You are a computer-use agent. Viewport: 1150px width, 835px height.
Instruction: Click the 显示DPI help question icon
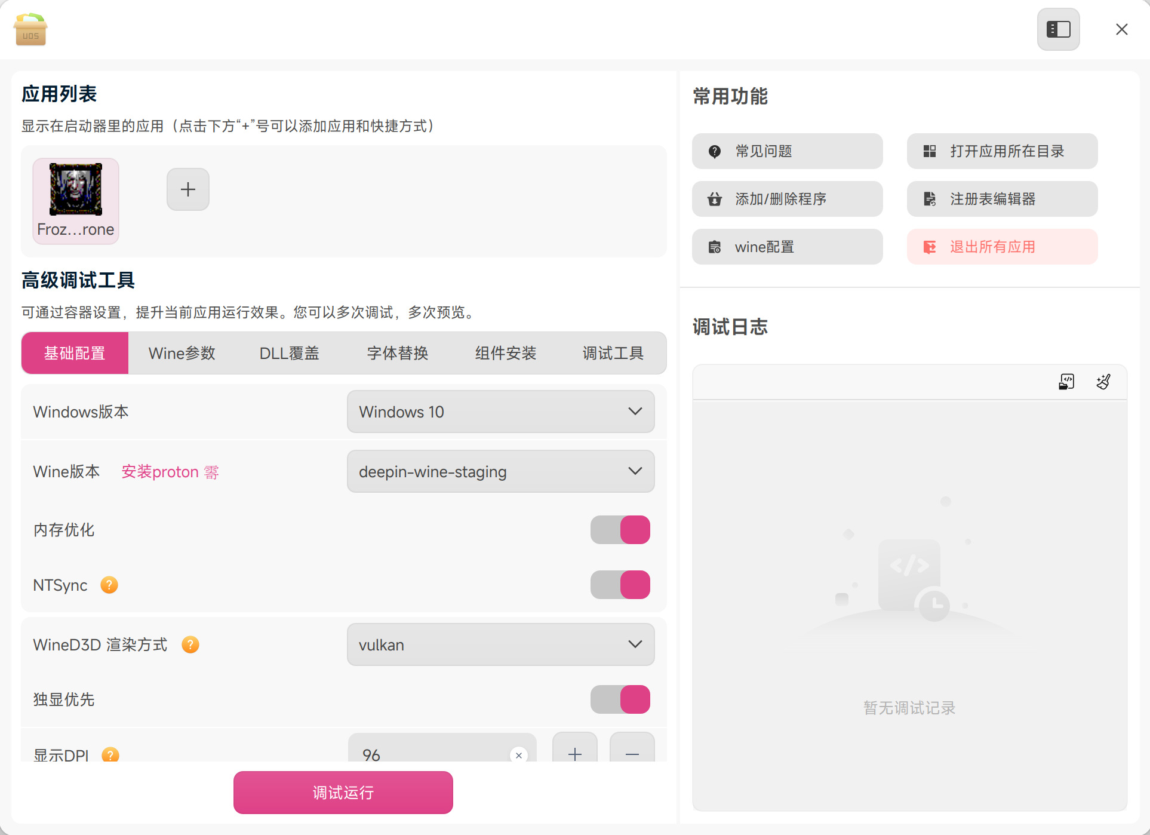coord(110,755)
